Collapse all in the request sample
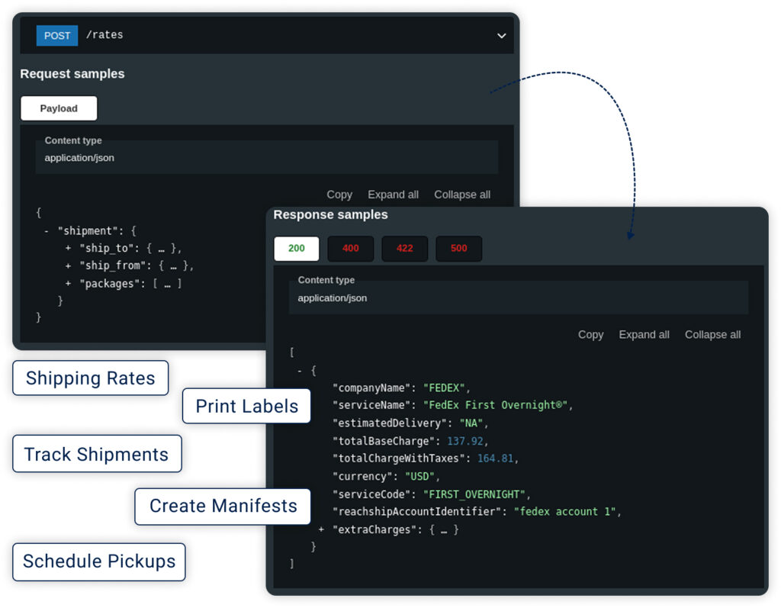 point(462,195)
